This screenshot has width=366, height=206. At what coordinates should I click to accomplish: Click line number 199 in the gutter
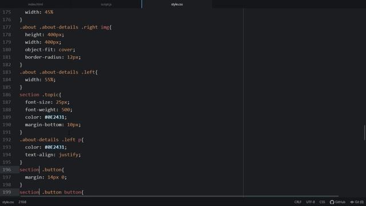pos(7,192)
